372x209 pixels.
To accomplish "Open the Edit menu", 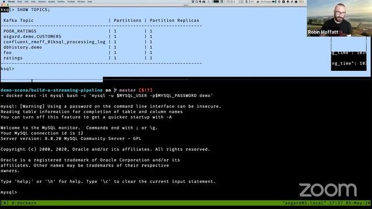I will 26,2.
